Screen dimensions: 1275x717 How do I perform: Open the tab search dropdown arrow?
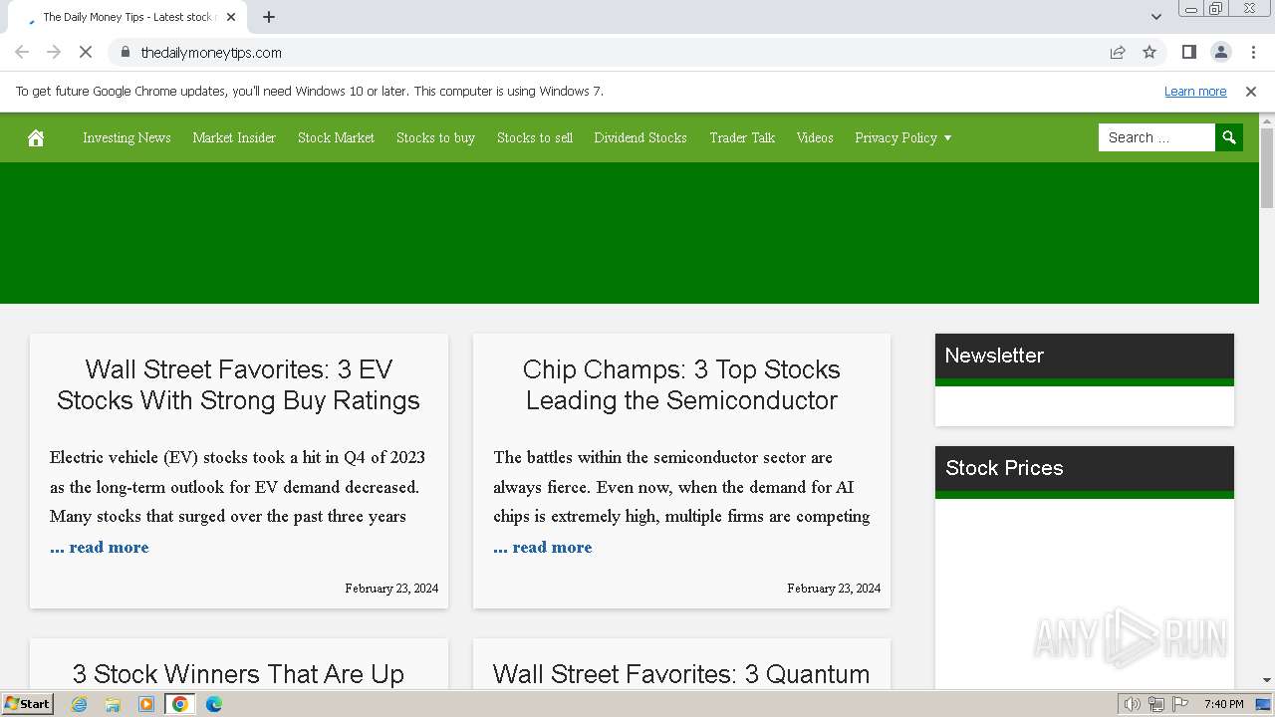pyautogui.click(x=1156, y=17)
